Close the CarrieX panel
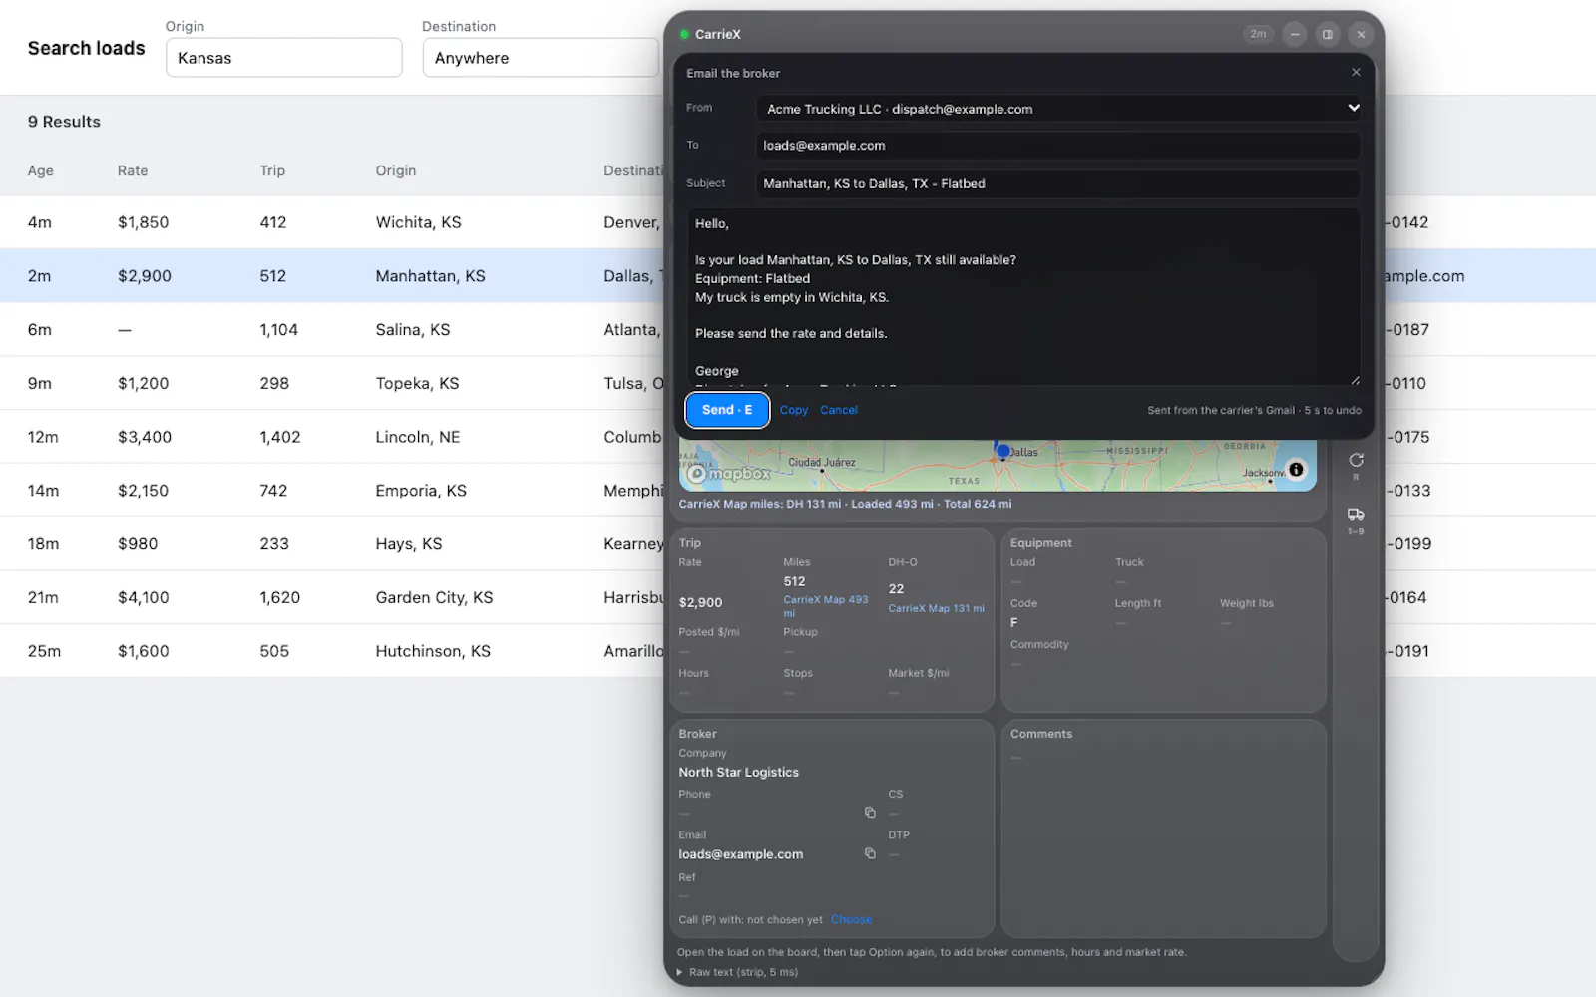This screenshot has height=997, width=1596. [x=1361, y=34]
